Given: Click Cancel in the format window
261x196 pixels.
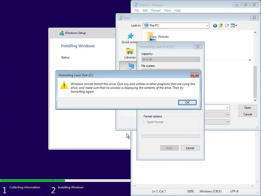Looking at the screenshot, I should (190, 148).
